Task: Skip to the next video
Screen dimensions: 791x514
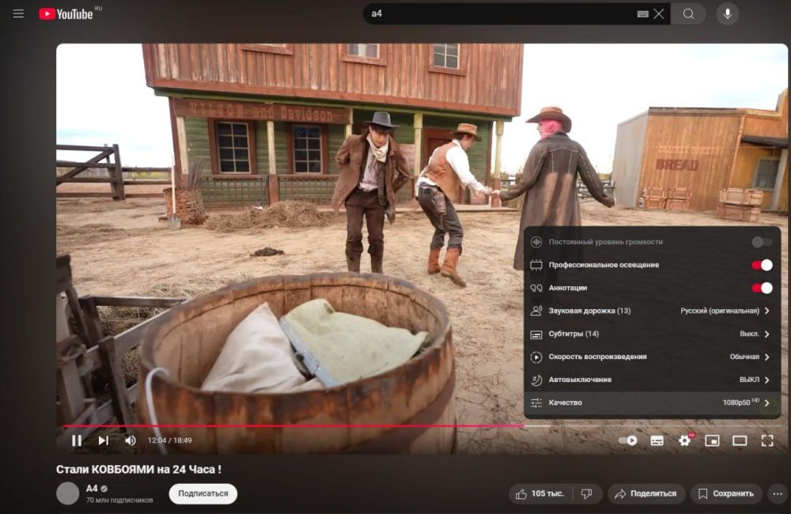Action: pyautogui.click(x=103, y=440)
